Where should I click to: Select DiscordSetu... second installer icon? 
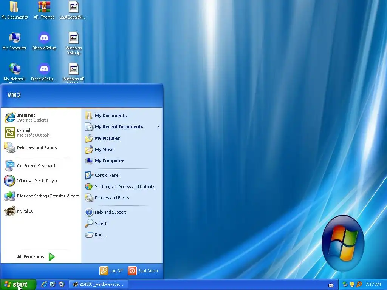point(44,72)
